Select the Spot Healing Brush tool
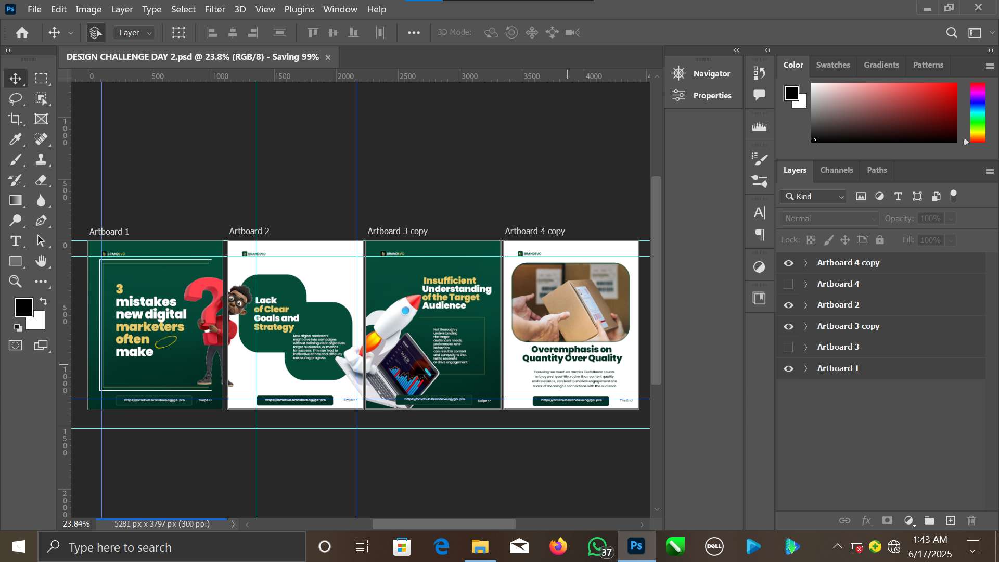The image size is (999, 562). click(x=41, y=139)
